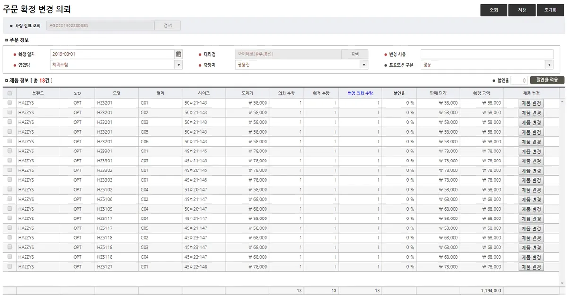Click the 초기화 button
This screenshot has height=295, width=567.
[x=550, y=10]
